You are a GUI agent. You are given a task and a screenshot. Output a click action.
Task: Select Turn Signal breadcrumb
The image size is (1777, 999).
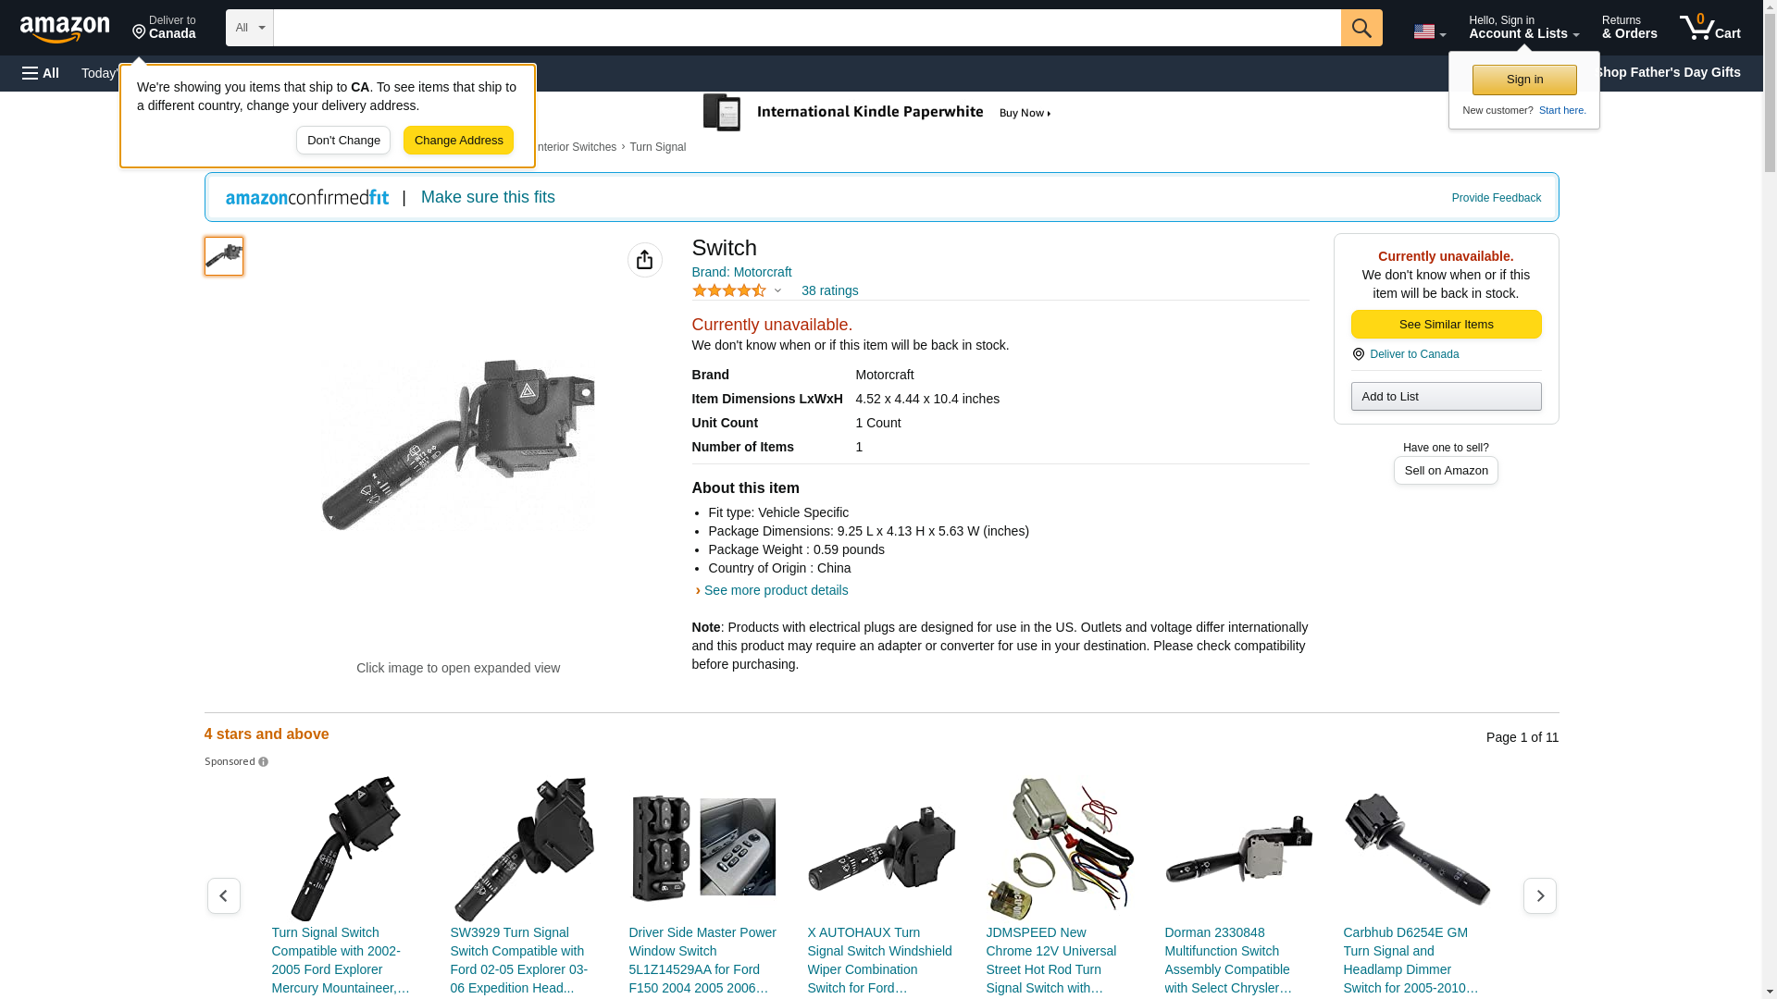coord(657,147)
